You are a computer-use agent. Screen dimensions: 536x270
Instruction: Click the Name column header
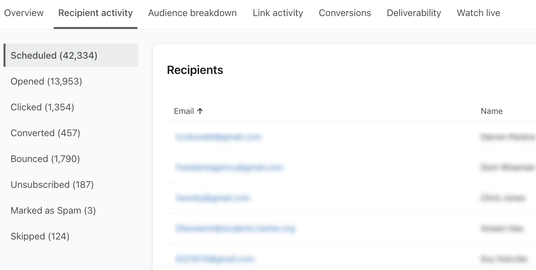491,111
